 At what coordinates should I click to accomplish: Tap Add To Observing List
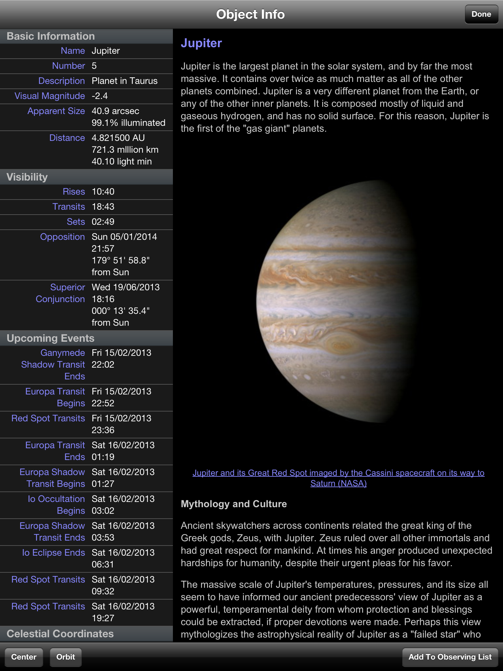(x=450, y=657)
